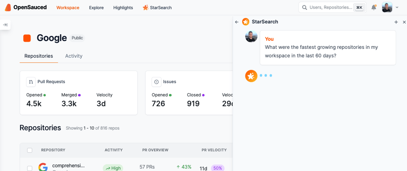Image resolution: width=407 pixels, height=171 pixels.
Task: Select the Repositories tab
Action: tap(39, 56)
